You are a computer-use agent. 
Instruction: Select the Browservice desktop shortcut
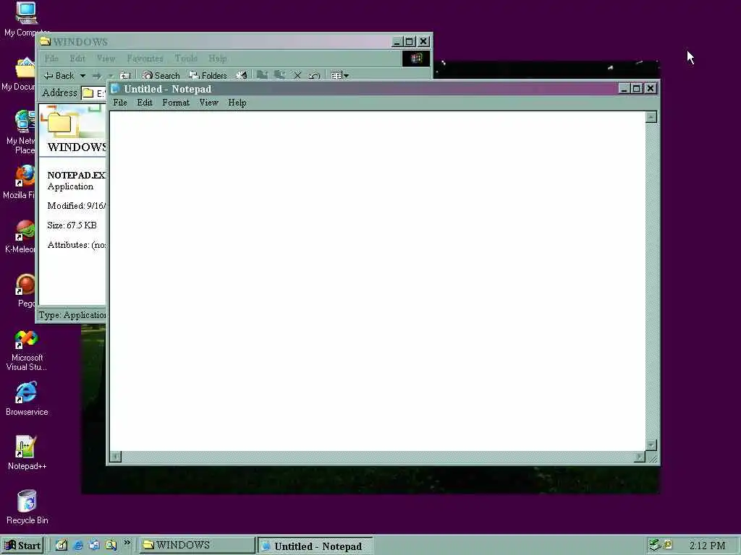[x=27, y=399]
